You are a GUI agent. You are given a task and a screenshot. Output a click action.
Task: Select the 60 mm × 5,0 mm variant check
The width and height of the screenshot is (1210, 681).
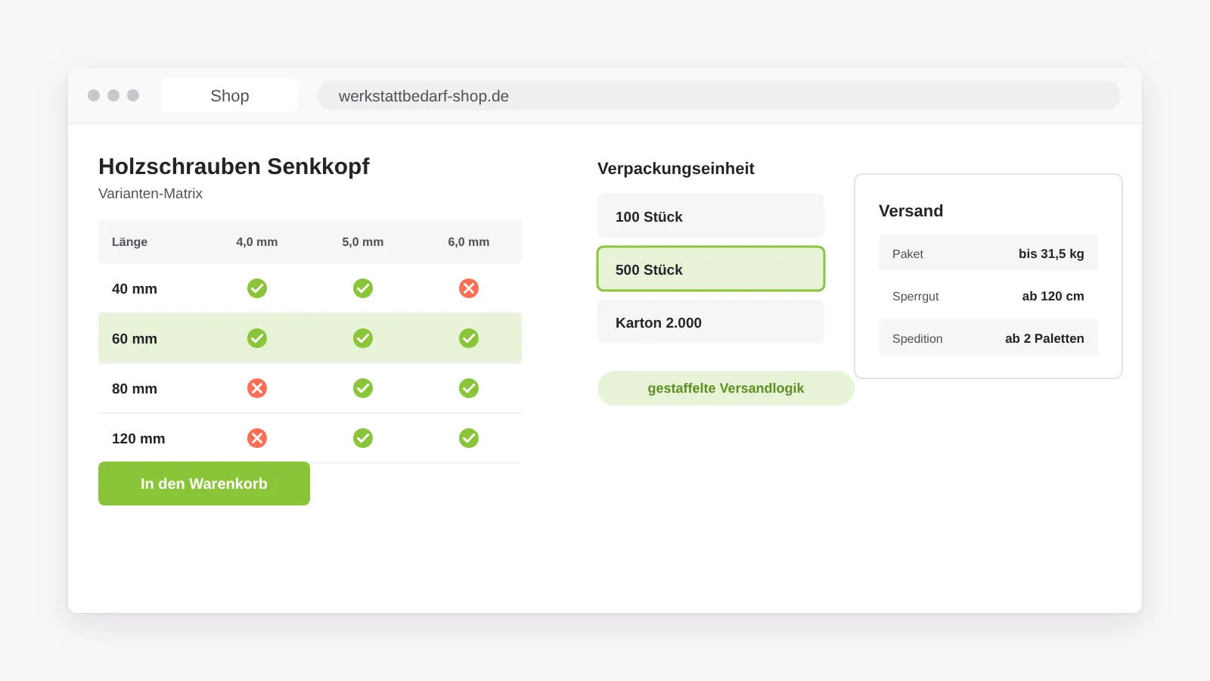(x=363, y=338)
